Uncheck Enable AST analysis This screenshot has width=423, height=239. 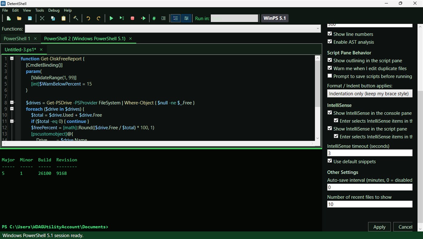[x=330, y=42]
